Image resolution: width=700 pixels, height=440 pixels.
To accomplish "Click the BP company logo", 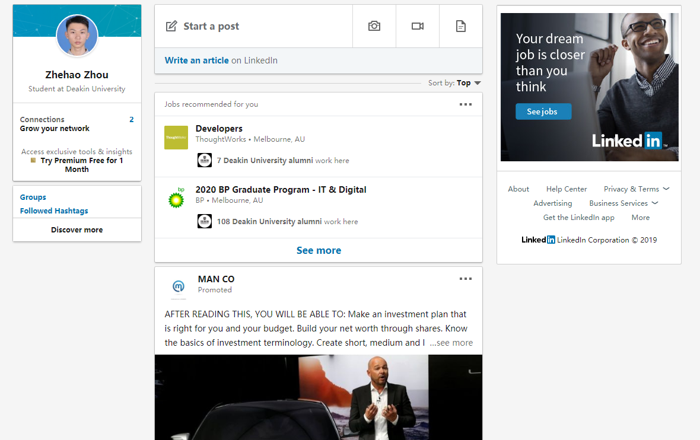I will tap(176, 199).
